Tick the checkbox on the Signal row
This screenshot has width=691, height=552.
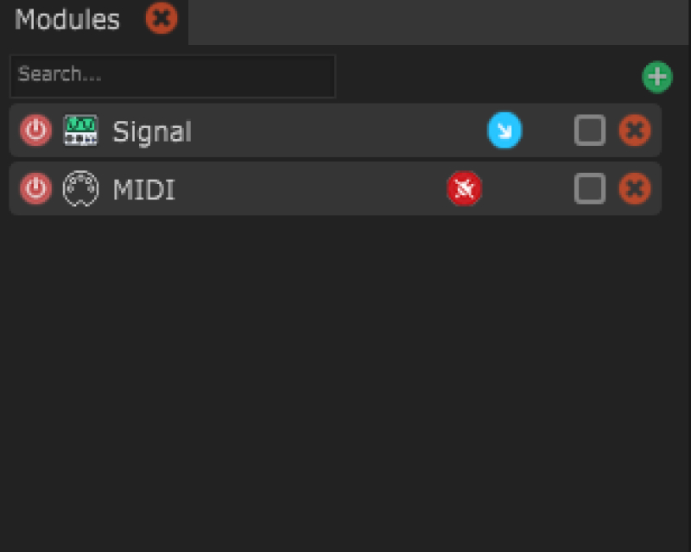pyautogui.click(x=590, y=131)
